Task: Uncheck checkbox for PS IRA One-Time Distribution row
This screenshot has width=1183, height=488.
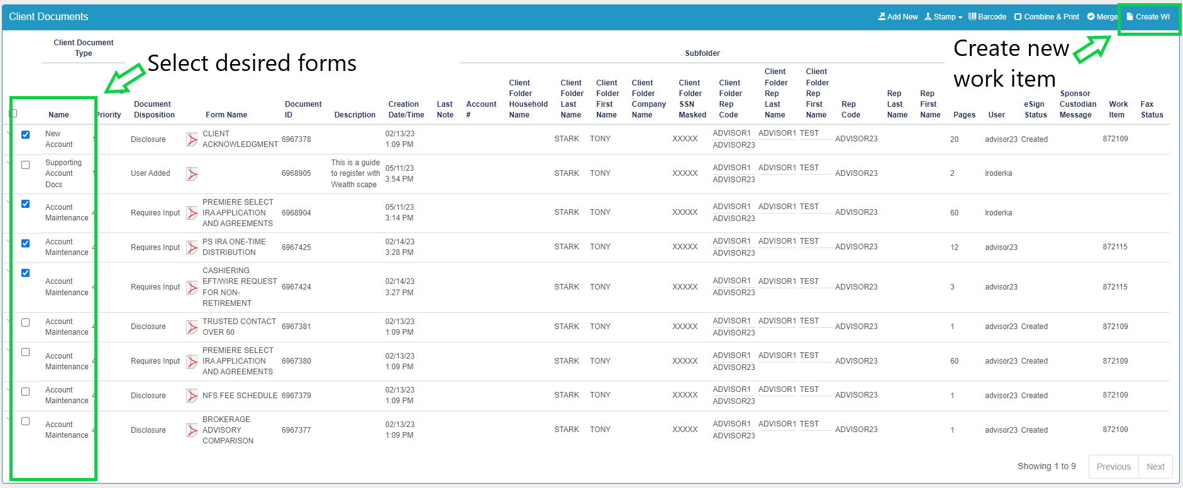Action: pos(26,243)
